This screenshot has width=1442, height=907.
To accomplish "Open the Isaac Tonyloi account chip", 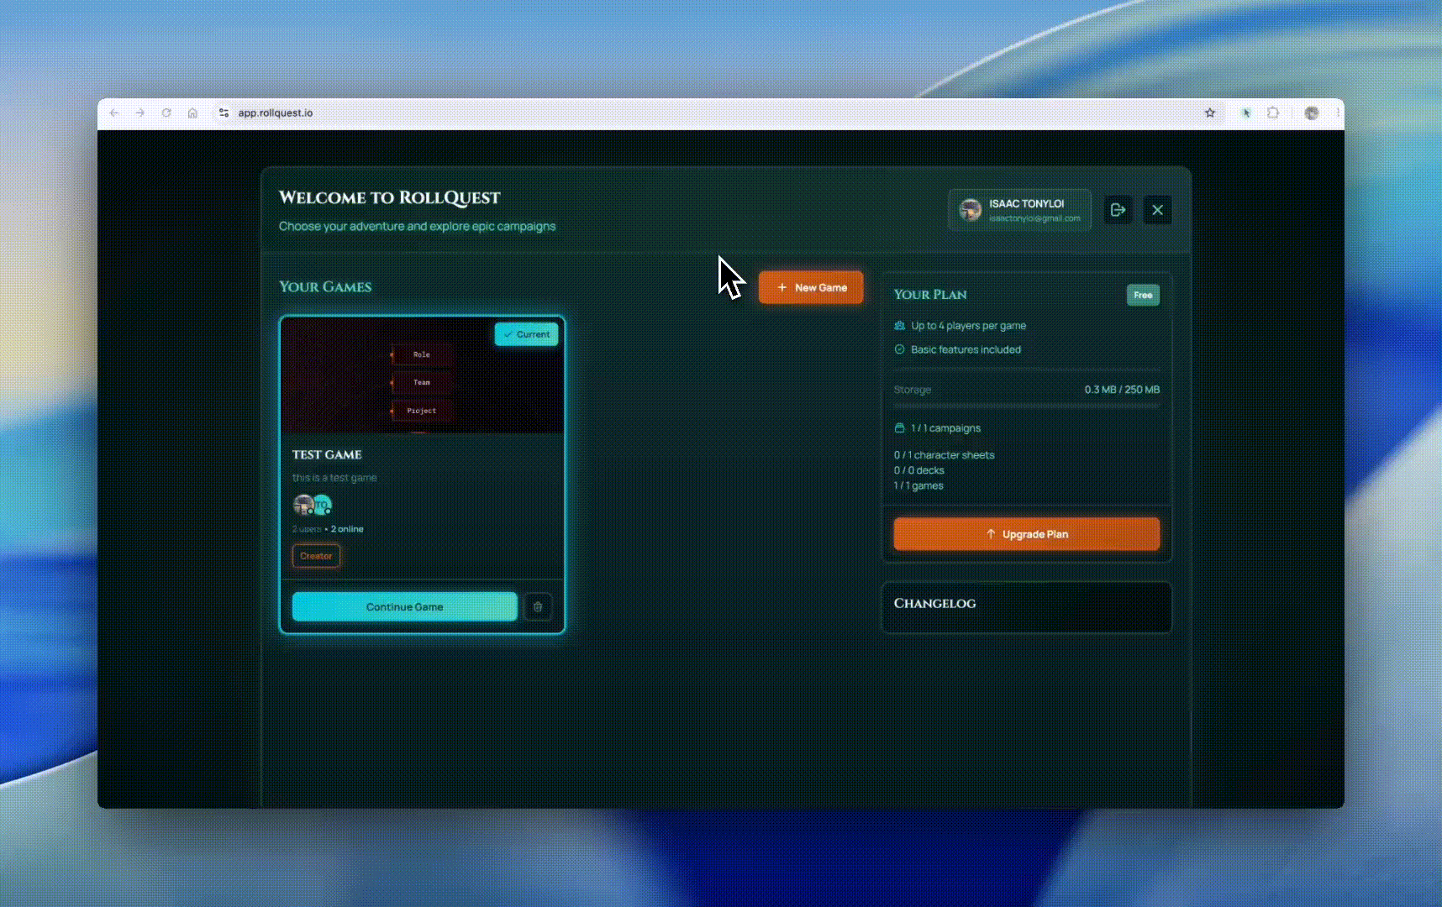I will (1020, 210).
